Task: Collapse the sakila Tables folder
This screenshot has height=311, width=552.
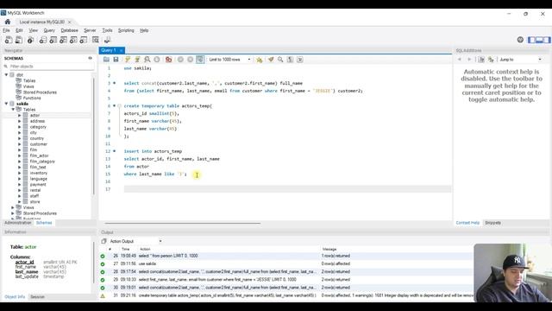Action: [13, 110]
